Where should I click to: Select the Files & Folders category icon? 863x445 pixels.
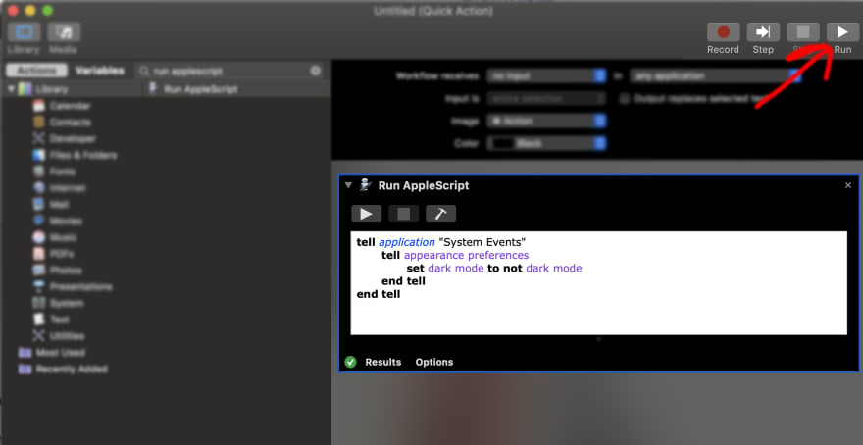point(38,155)
